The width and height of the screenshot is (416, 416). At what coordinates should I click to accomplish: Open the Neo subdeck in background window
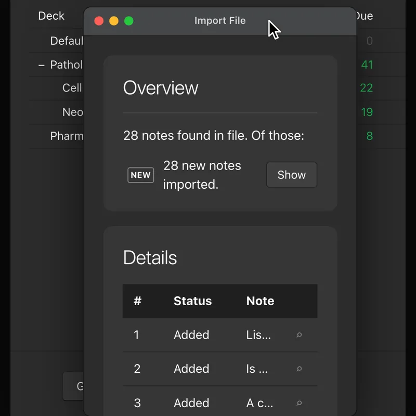(73, 112)
